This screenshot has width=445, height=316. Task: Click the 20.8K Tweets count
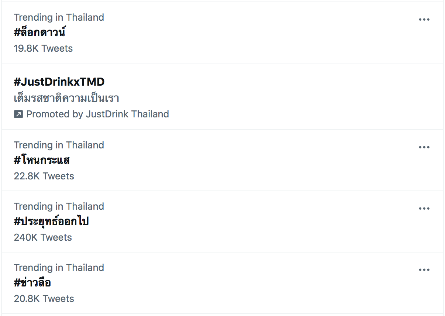(x=44, y=299)
